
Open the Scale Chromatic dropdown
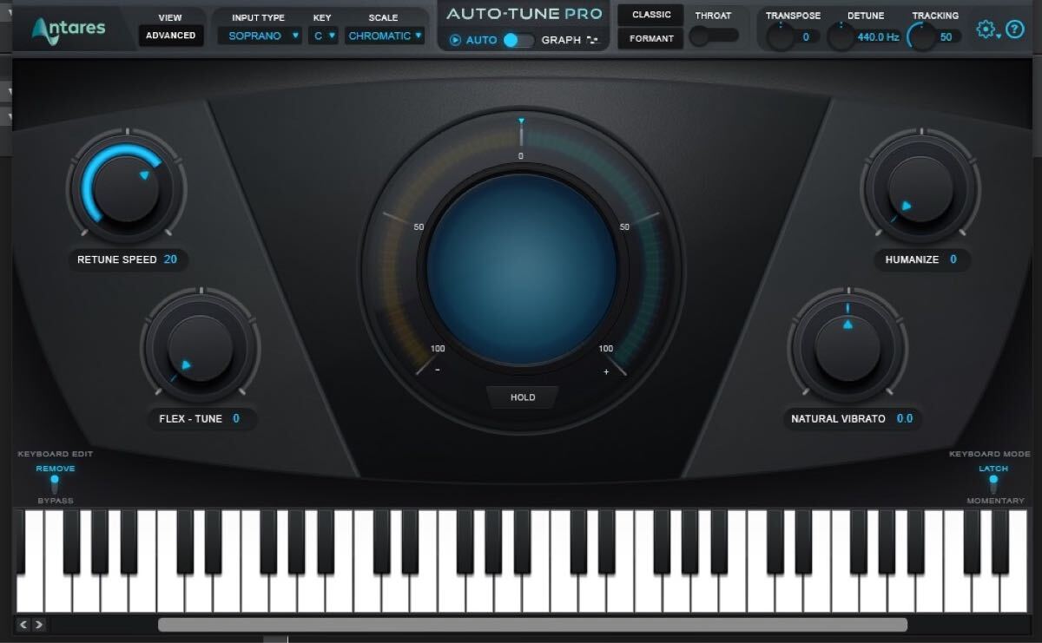[383, 36]
